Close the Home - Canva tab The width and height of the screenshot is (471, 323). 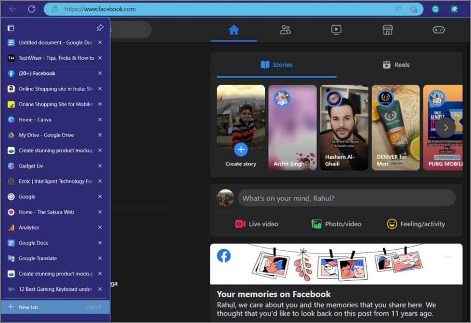point(100,119)
